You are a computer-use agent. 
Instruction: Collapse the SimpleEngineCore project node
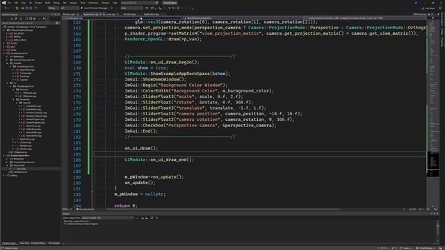[x=4, y=53]
